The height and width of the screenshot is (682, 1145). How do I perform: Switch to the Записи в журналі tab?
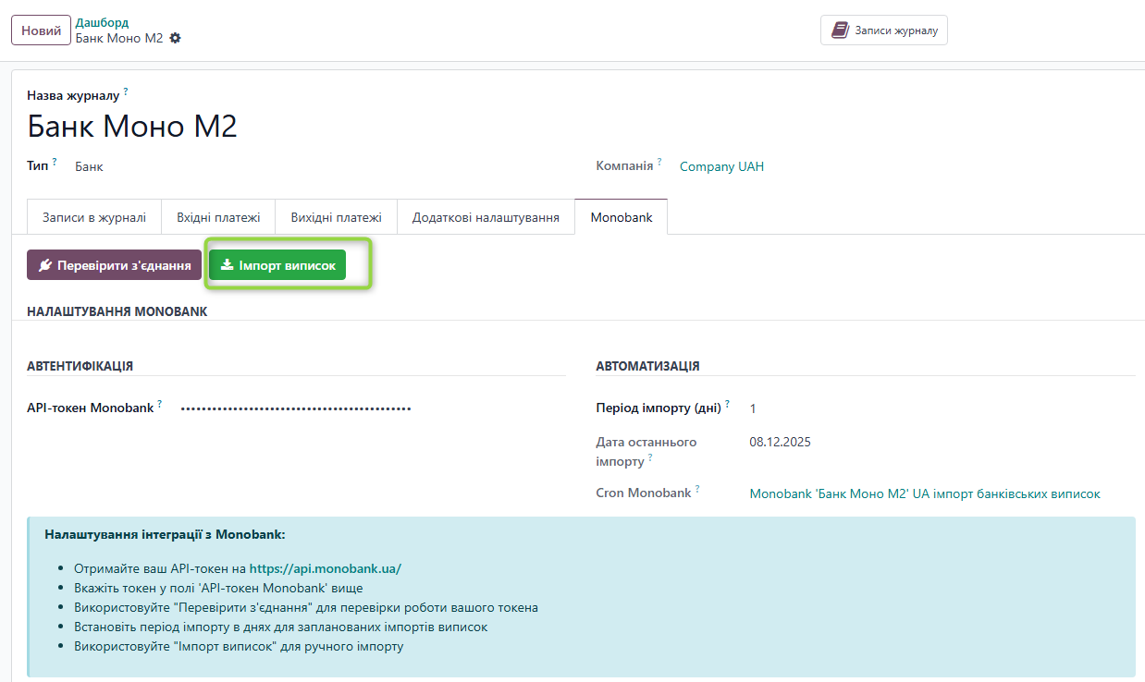coord(93,217)
